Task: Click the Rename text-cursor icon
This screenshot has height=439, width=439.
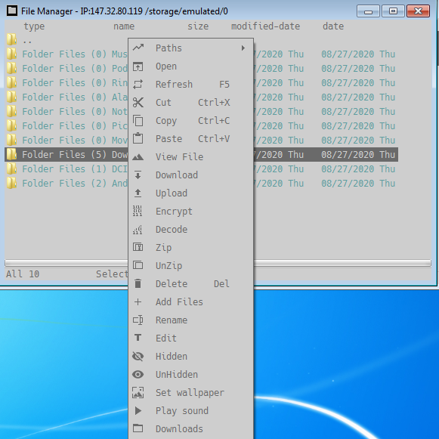Action: tap(138, 320)
